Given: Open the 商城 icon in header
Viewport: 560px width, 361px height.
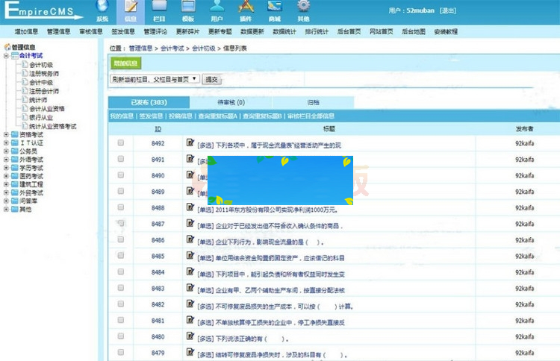Looking at the screenshot, I should (x=275, y=10).
